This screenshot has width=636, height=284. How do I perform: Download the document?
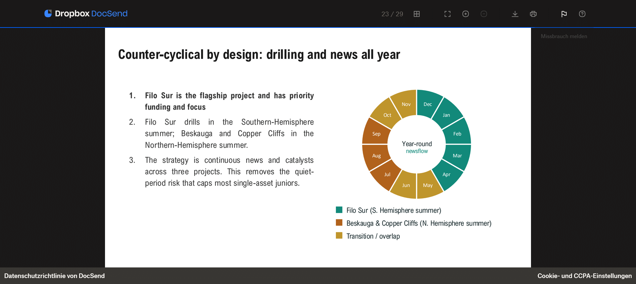coord(515,14)
